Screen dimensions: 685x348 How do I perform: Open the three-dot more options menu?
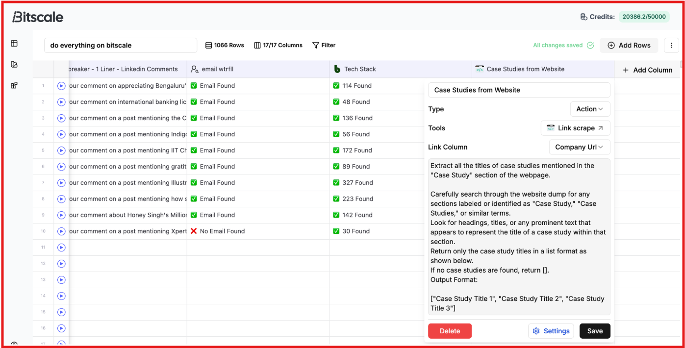click(x=671, y=45)
